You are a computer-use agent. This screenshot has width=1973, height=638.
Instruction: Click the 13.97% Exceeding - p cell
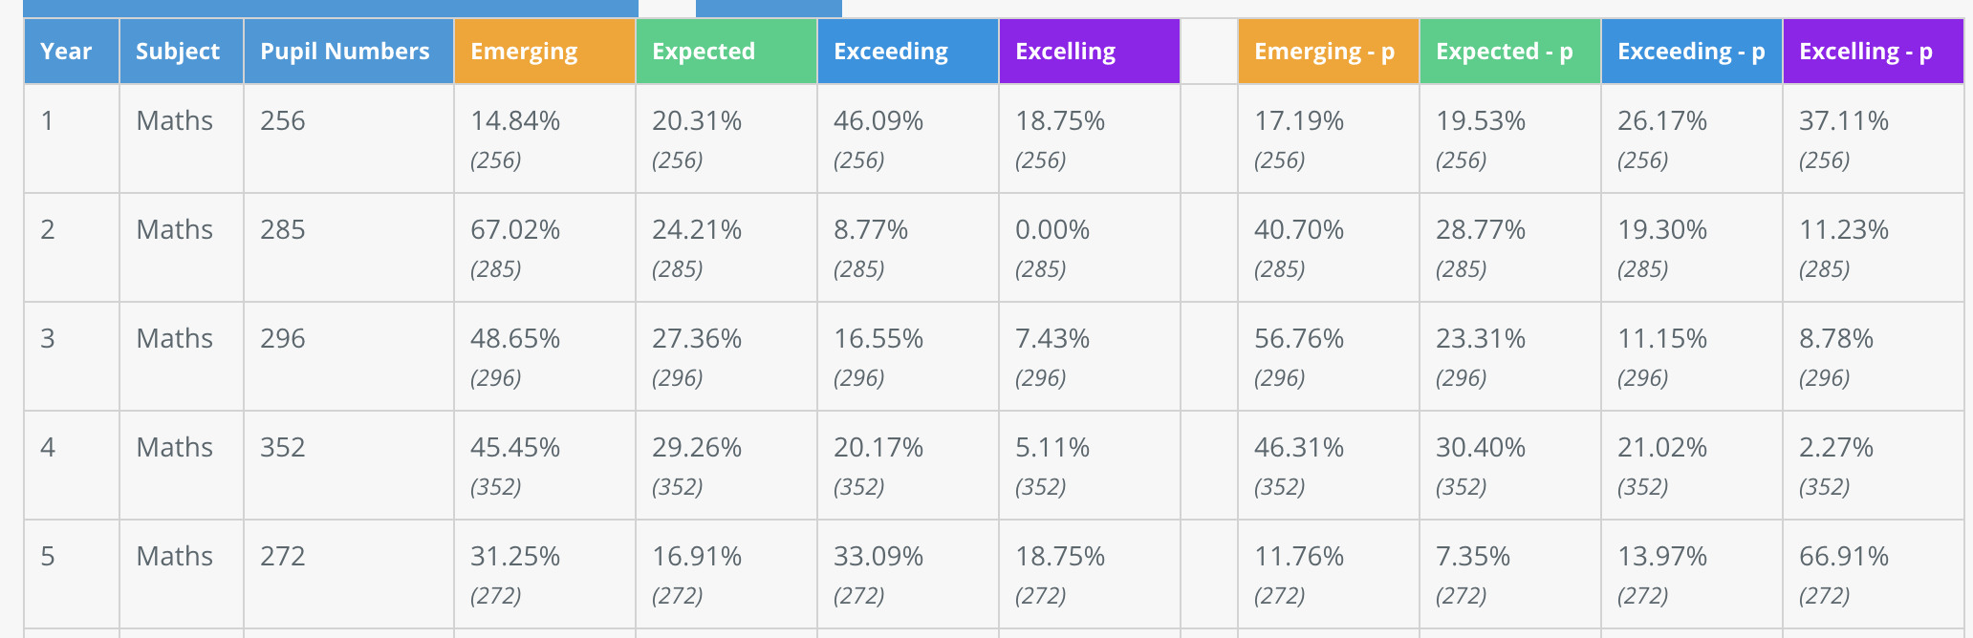1662,557
